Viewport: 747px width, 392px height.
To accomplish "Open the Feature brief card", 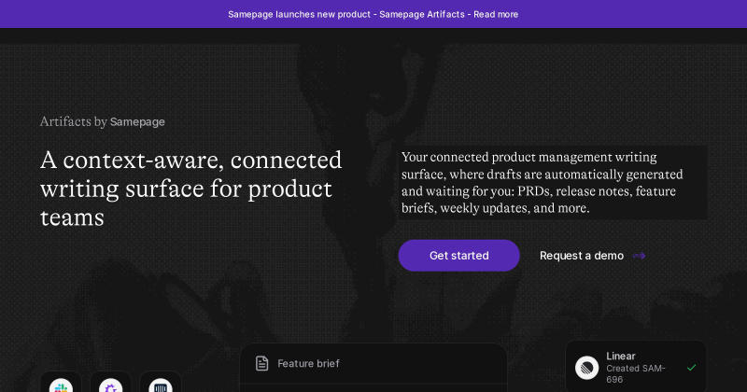I will point(373,368).
